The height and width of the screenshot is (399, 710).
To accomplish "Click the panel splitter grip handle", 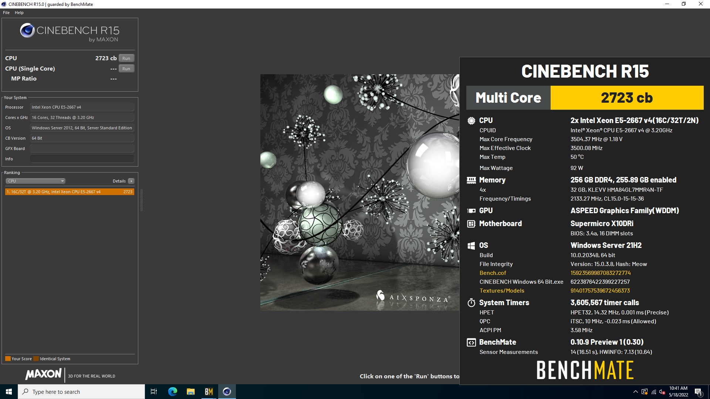I will tap(141, 200).
